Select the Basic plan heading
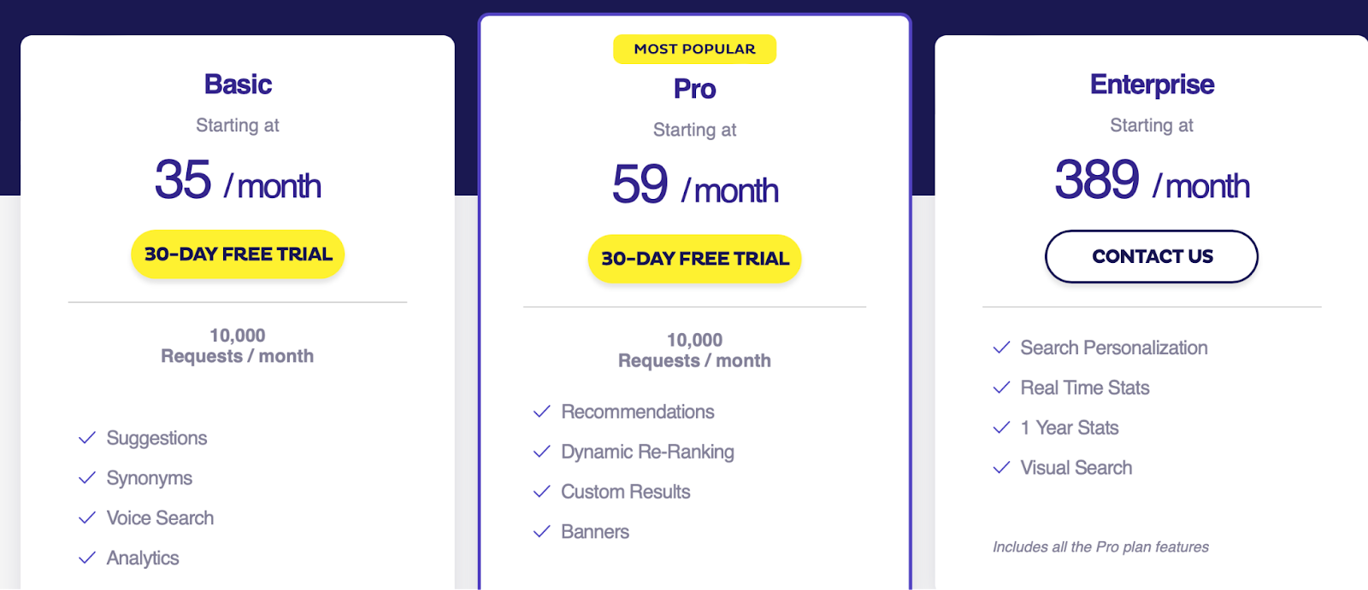 [x=238, y=85]
